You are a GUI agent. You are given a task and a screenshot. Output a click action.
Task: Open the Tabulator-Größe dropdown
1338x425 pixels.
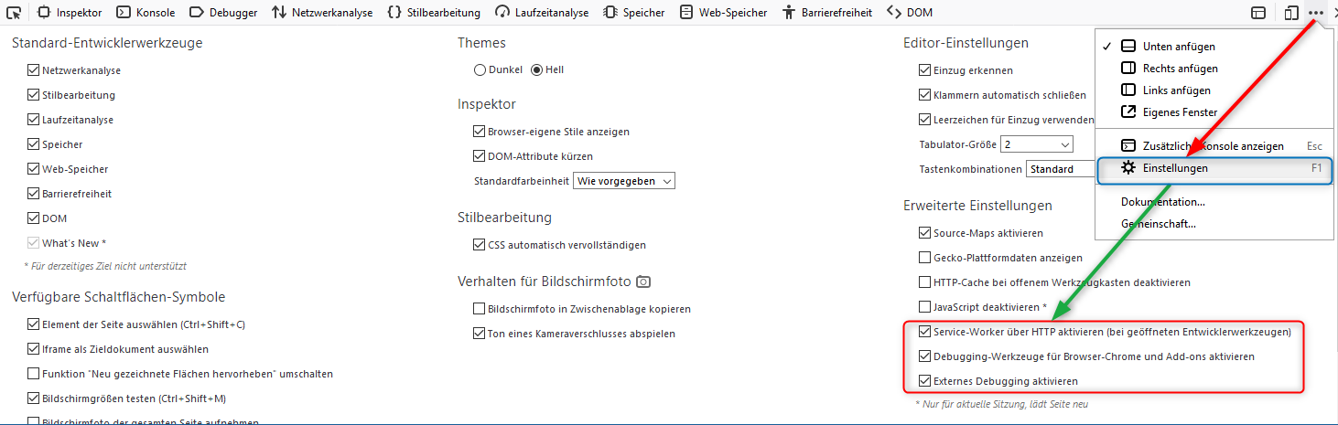(1037, 144)
